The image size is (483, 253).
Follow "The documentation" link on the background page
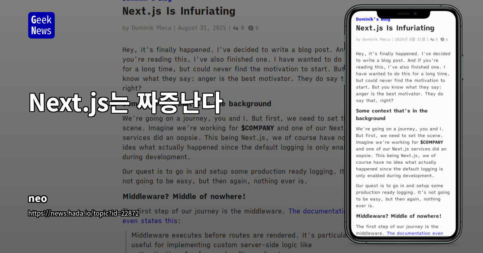(x=317, y=211)
